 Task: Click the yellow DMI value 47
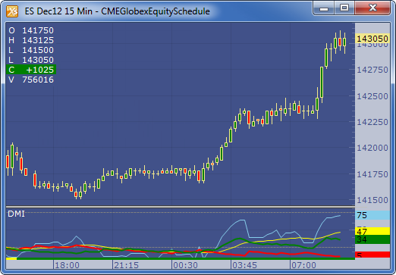click(x=372, y=231)
